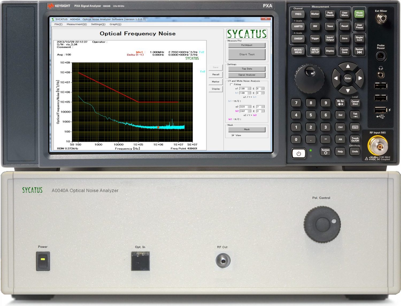
Task: Click the Pol Adjust button
Action: pyautogui.click(x=247, y=45)
